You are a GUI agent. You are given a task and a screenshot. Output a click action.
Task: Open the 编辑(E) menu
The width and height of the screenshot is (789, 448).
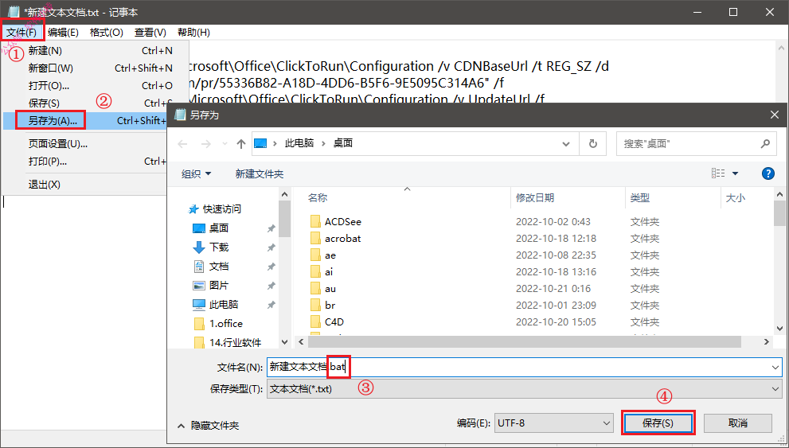[64, 33]
